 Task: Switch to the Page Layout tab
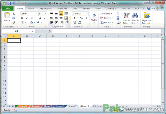[x=46, y=8]
